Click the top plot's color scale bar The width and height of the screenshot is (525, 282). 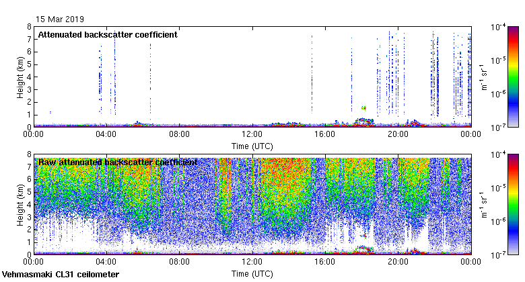[x=514, y=77]
